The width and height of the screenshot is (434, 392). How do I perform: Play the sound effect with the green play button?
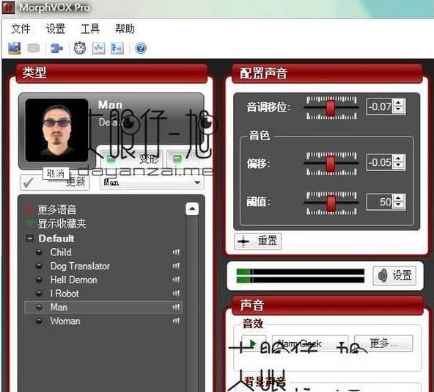[253, 344]
